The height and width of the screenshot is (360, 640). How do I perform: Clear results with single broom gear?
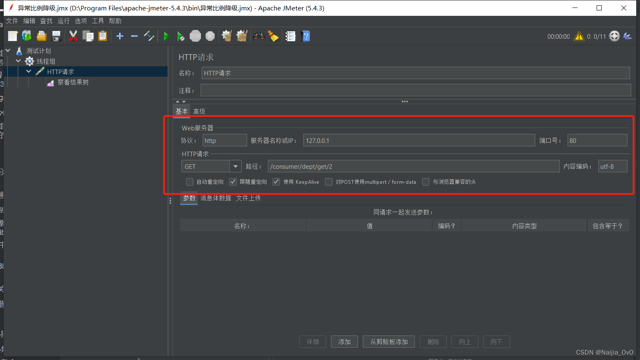[227, 36]
